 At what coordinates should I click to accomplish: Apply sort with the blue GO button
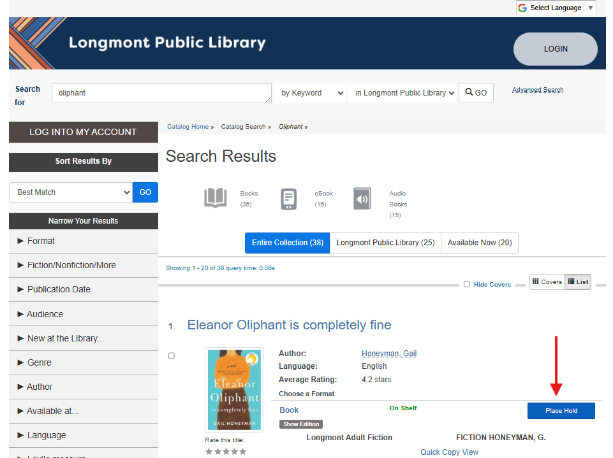[x=145, y=192]
